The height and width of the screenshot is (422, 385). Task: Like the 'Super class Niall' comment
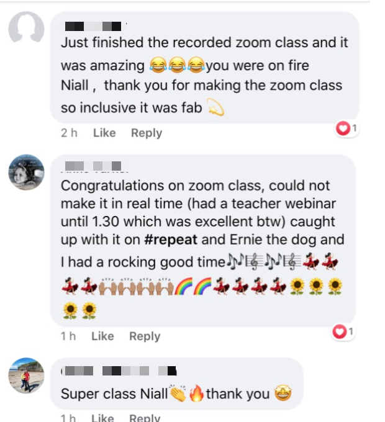pyautogui.click(x=102, y=418)
